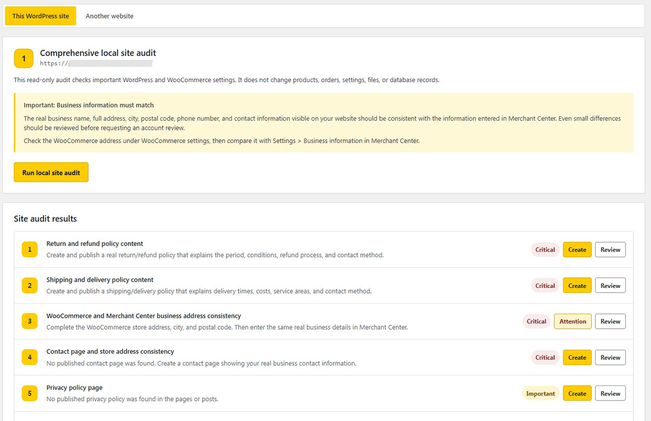Click Critical badge on refund policy row
Screen dimensions: 651x421
[545, 250]
